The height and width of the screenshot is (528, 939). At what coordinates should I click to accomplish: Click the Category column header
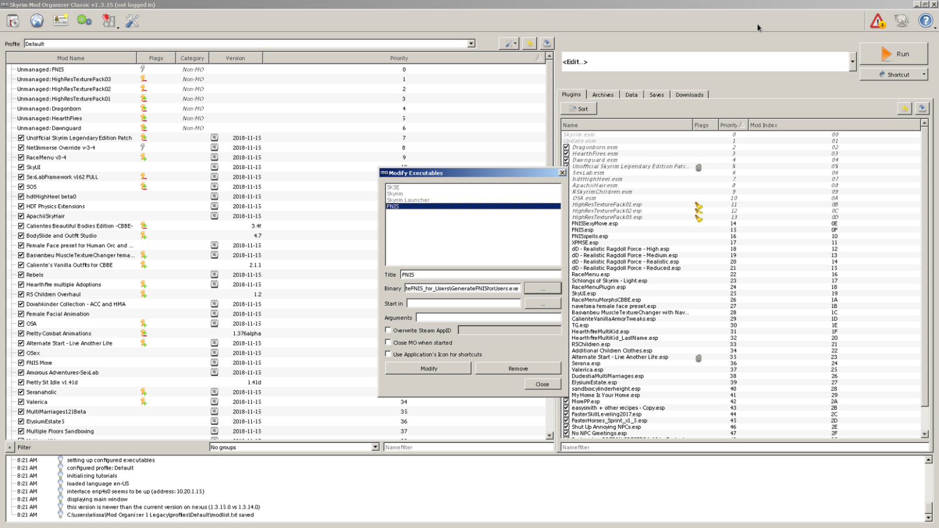point(192,58)
